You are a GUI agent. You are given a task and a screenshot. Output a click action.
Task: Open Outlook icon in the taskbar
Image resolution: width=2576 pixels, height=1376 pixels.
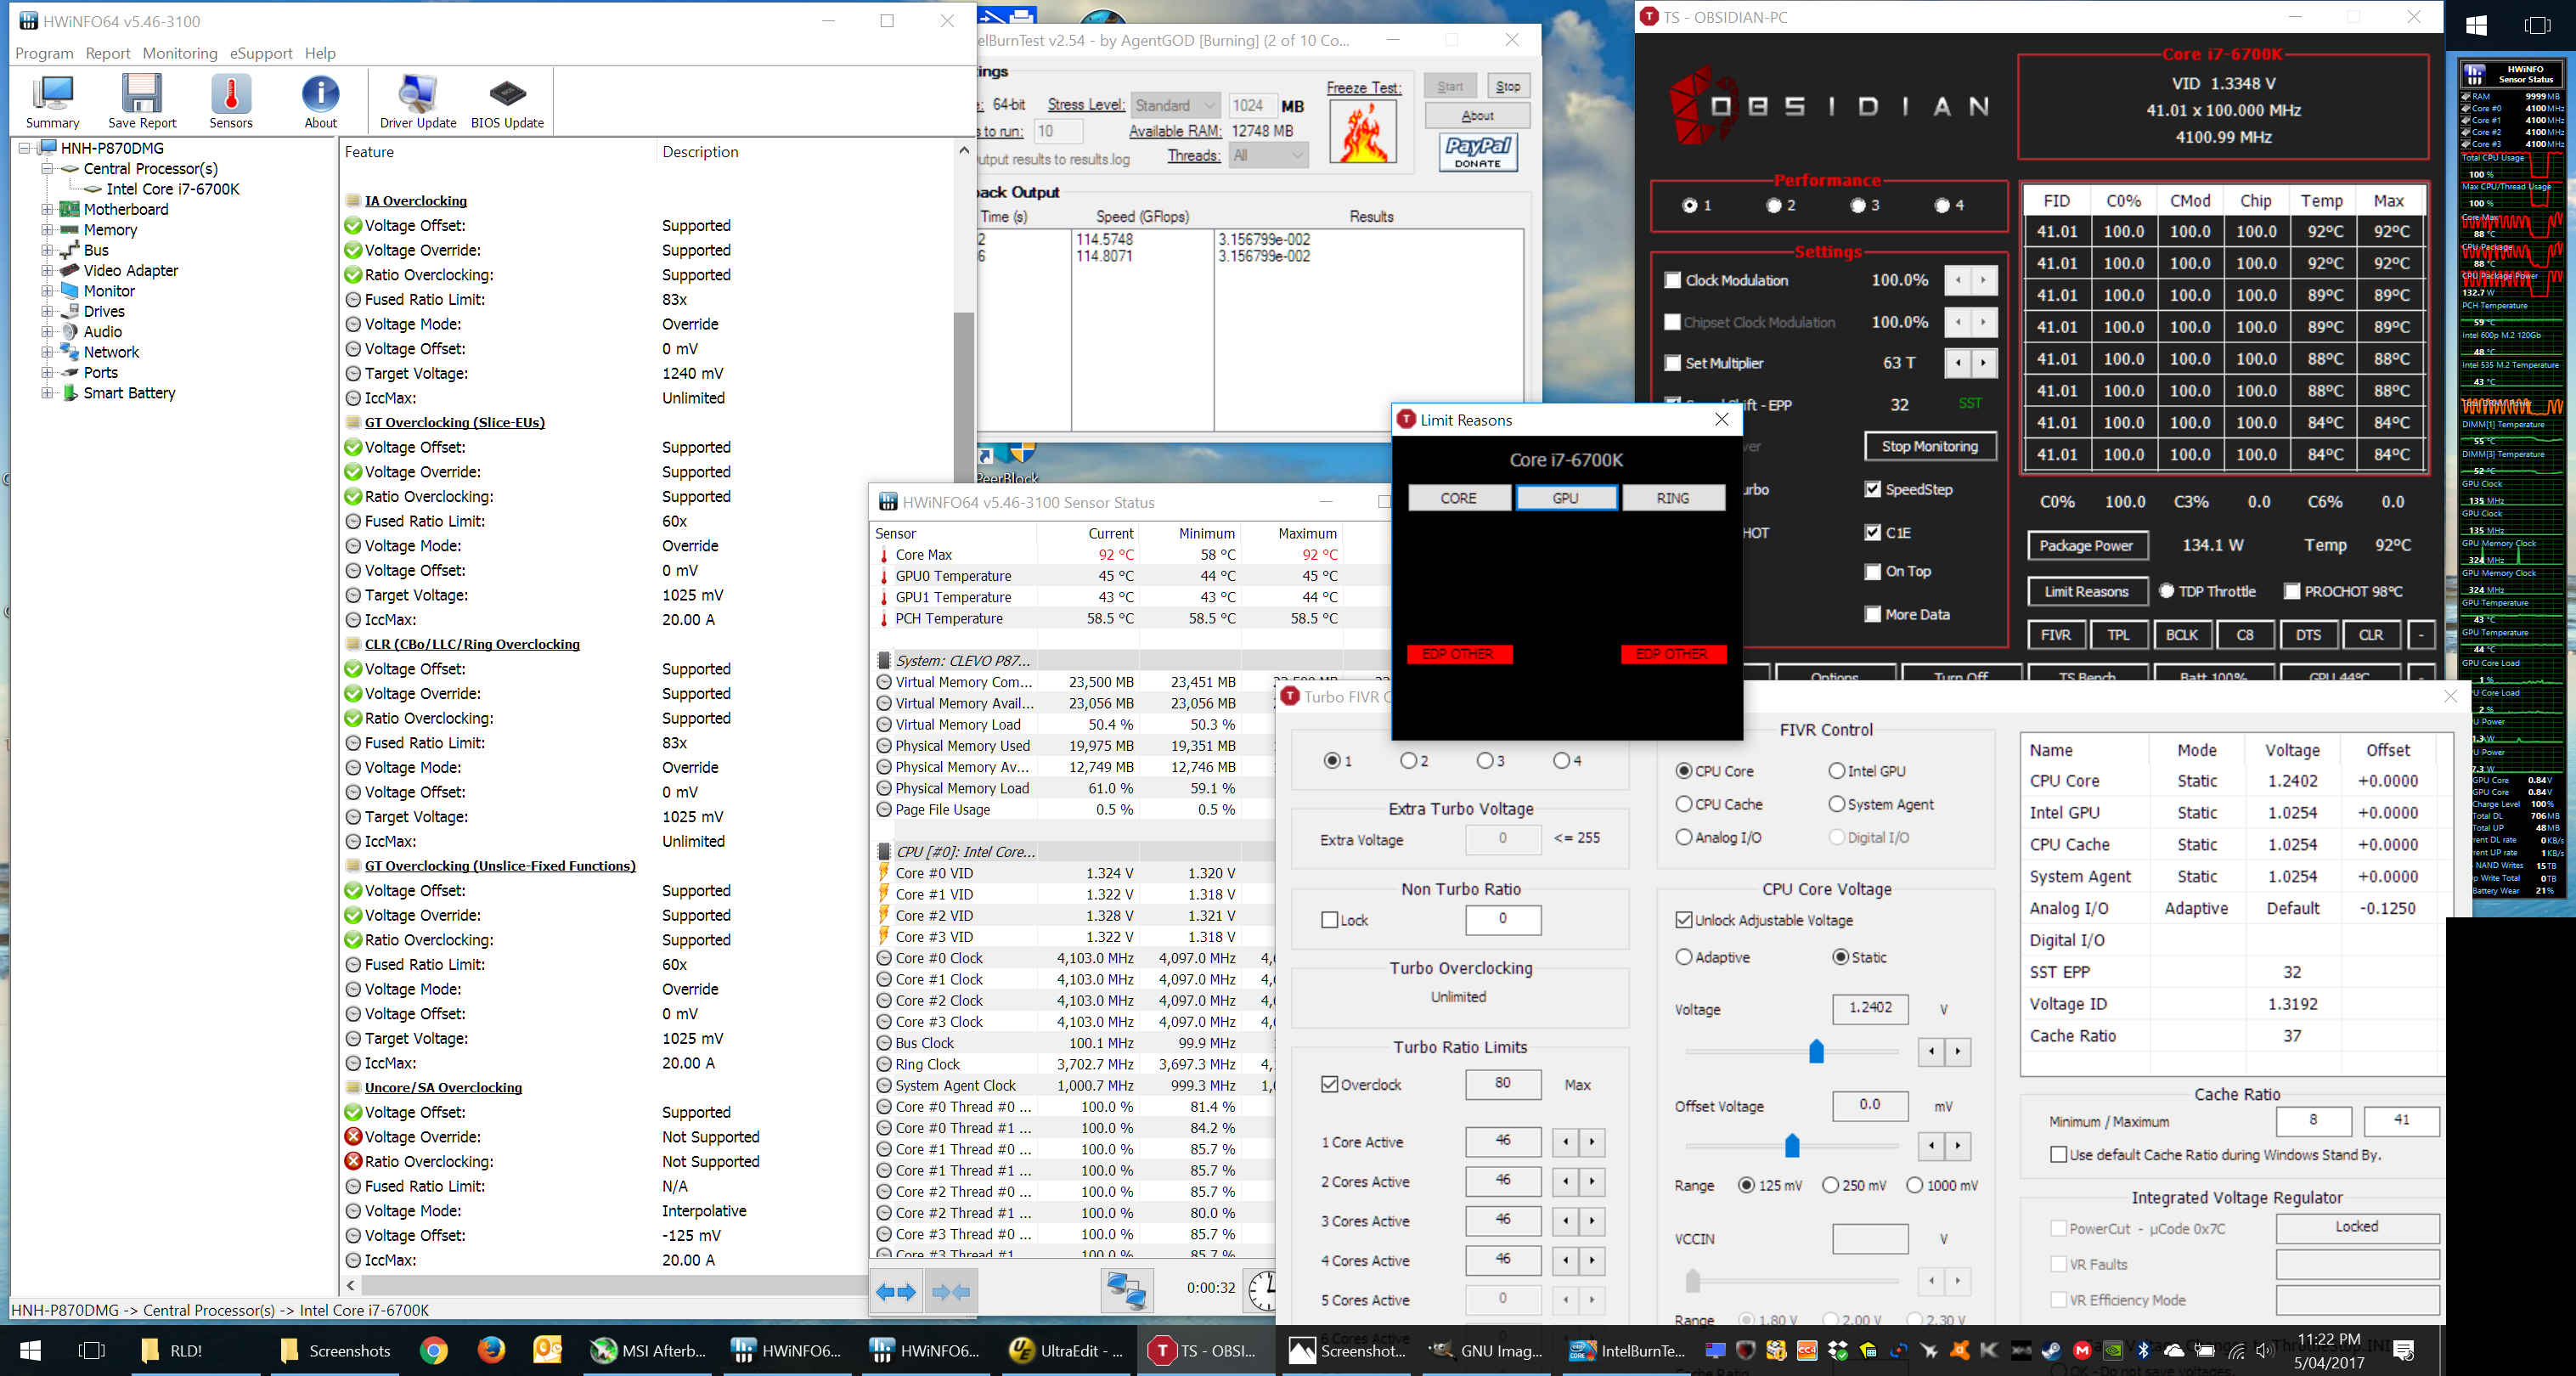click(x=548, y=1351)
